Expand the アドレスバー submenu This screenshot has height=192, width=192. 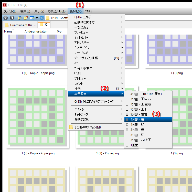pos(97,43)
